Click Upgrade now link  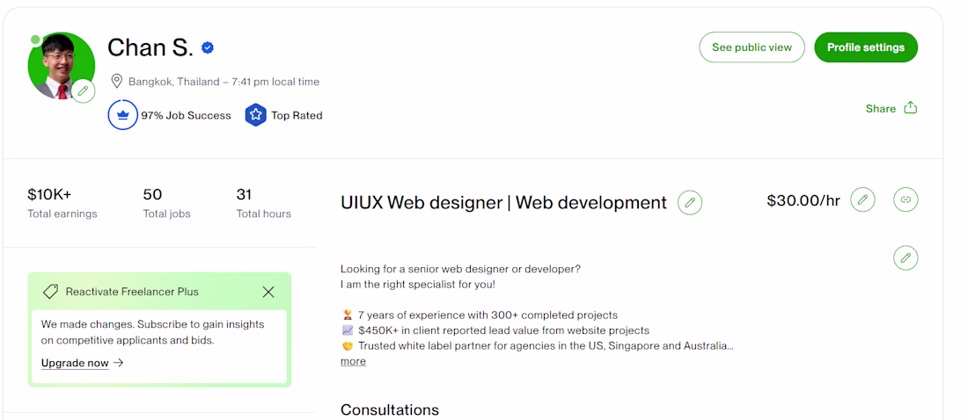point(75,363)
